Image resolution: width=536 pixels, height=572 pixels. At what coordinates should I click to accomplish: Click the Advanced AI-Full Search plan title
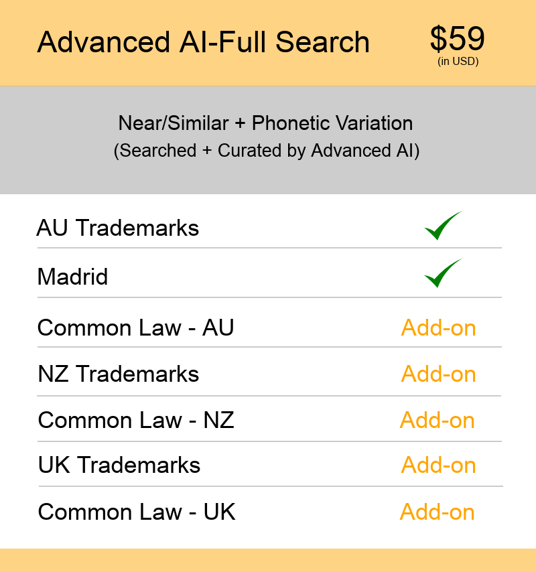click(x=203, y=42)
